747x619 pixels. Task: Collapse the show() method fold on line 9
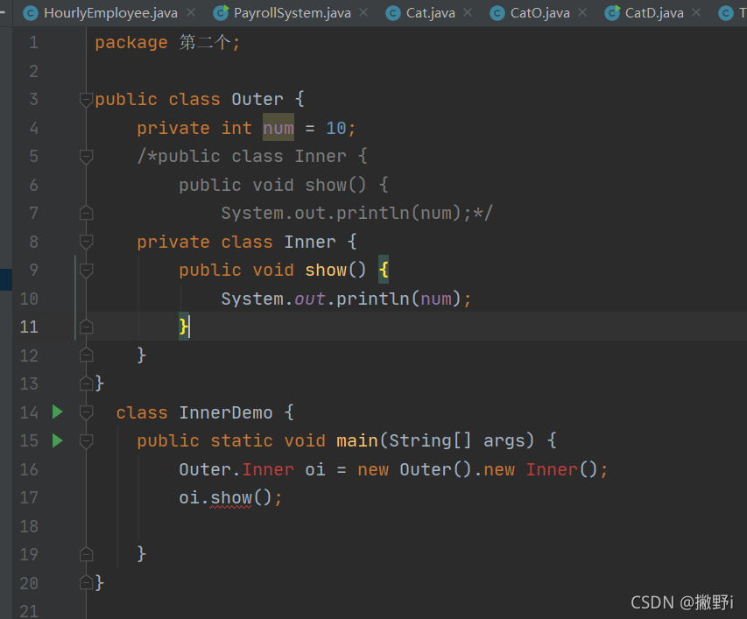(86, 271)
